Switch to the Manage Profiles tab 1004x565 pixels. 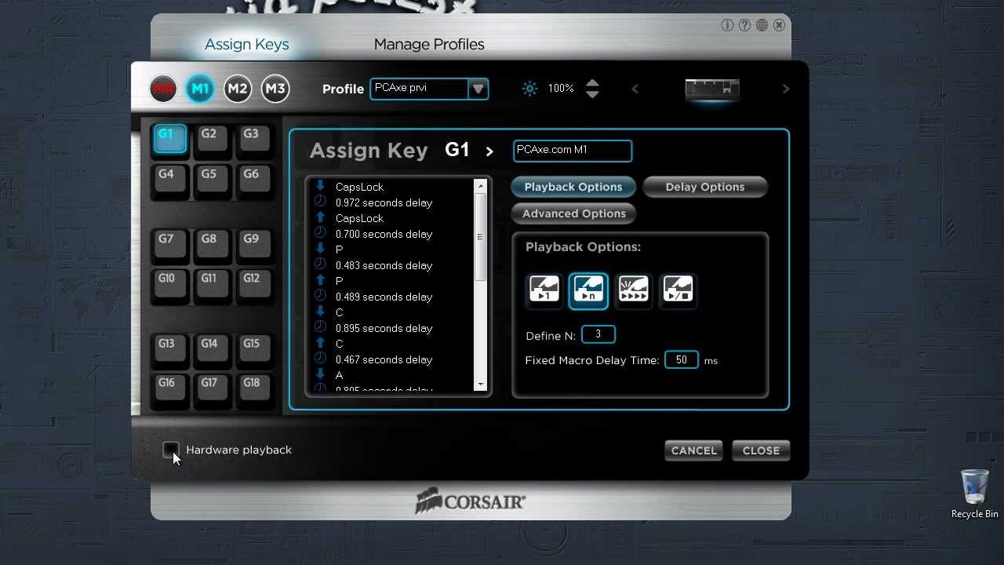pyautogui.click(x=429, y=44)
